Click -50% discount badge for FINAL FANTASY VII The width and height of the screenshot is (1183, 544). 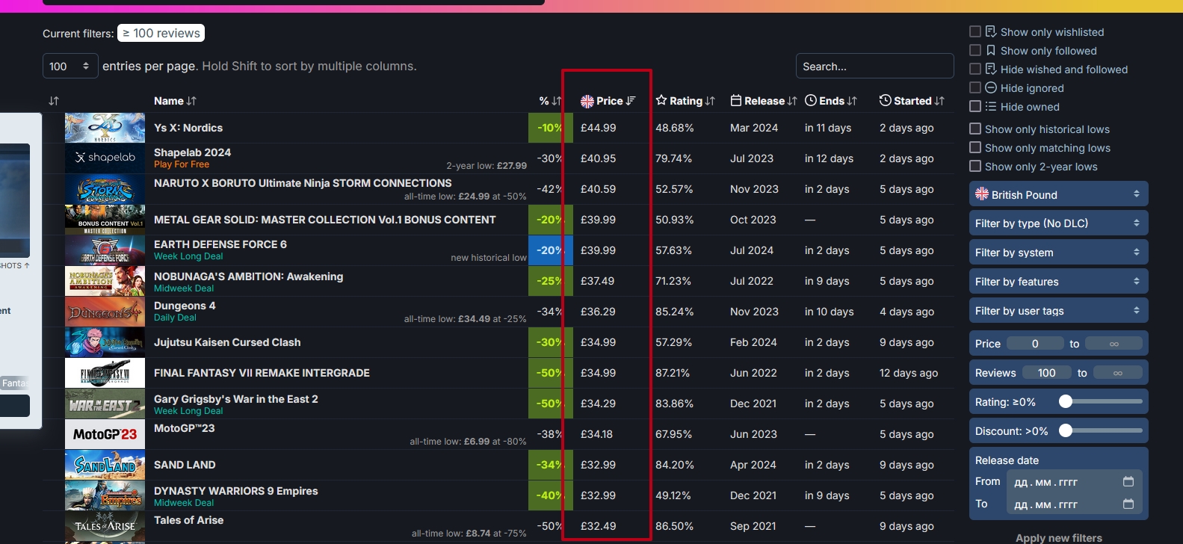(550, 373)
